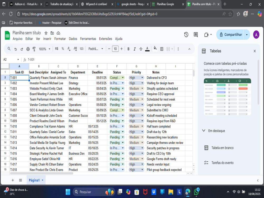Screen dimensions: 264x198
Task: Open the Status dropdown for T-006
Action: click(123, 105)
